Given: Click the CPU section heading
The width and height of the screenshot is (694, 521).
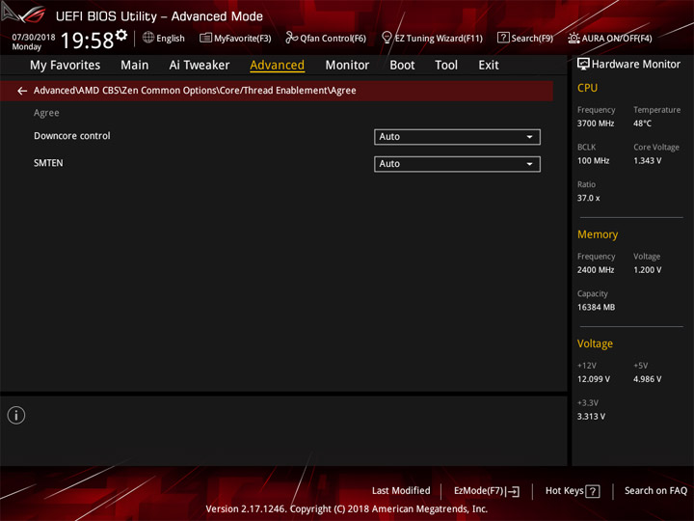Looking at the screenshot, I should [587, 88].
